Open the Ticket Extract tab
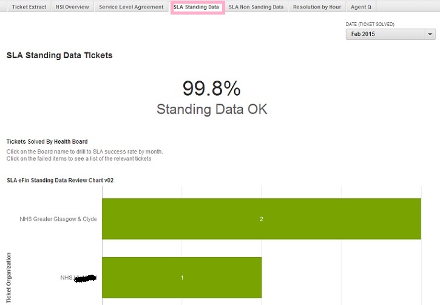The width and height of the screenshot is (440, 305). [29, 7]
